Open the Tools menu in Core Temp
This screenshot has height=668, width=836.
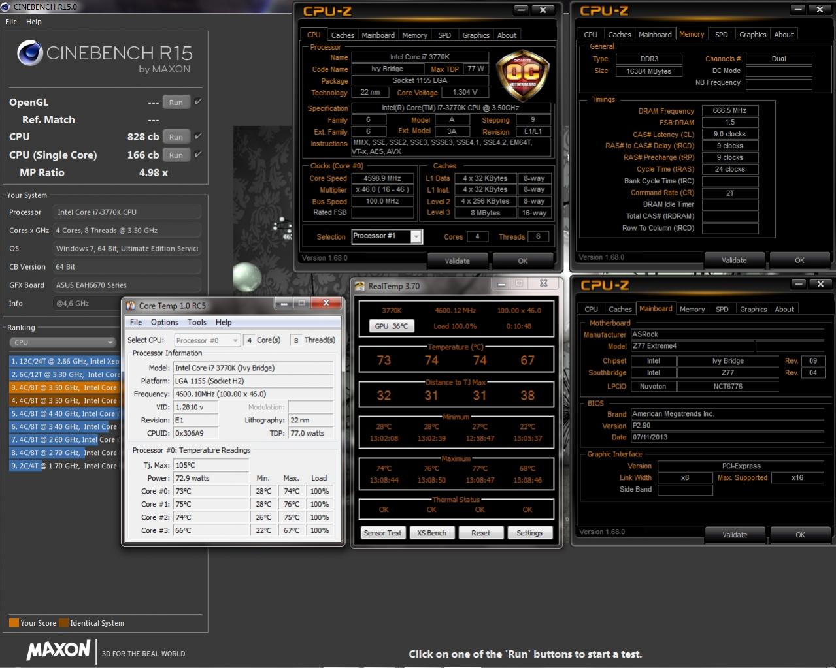pyautogui.click(x=197, y=322)
